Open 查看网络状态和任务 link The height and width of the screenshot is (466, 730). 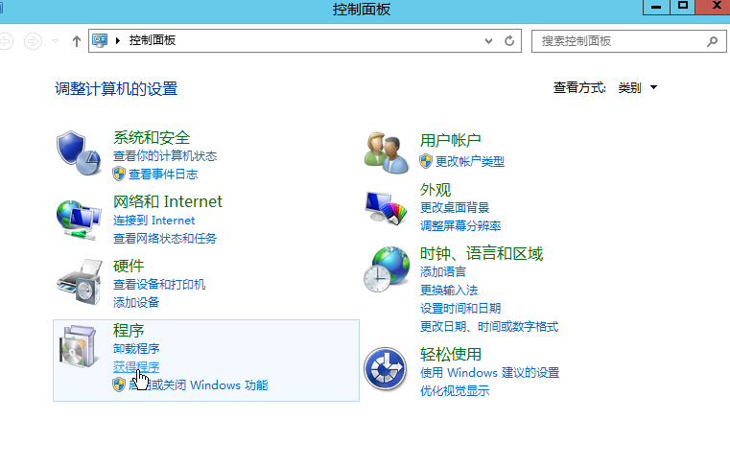[165, 239]
